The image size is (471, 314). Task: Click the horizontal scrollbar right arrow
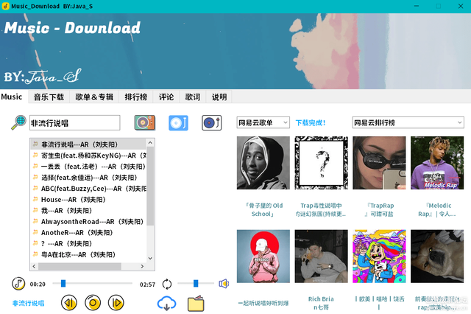coord(142,266)
